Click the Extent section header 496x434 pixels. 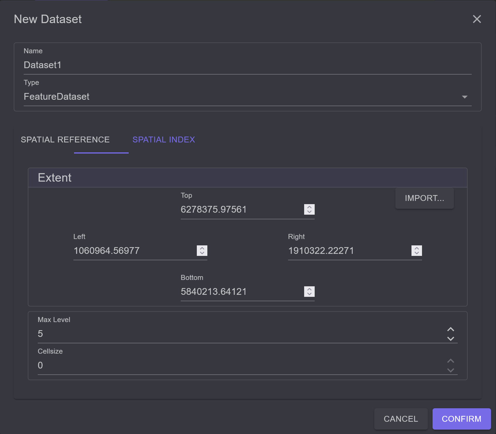tap(247, 178)
